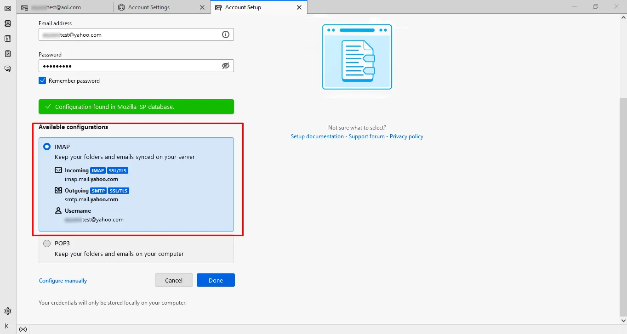
Task: Click email address info icon
Action: pos(225,34)
